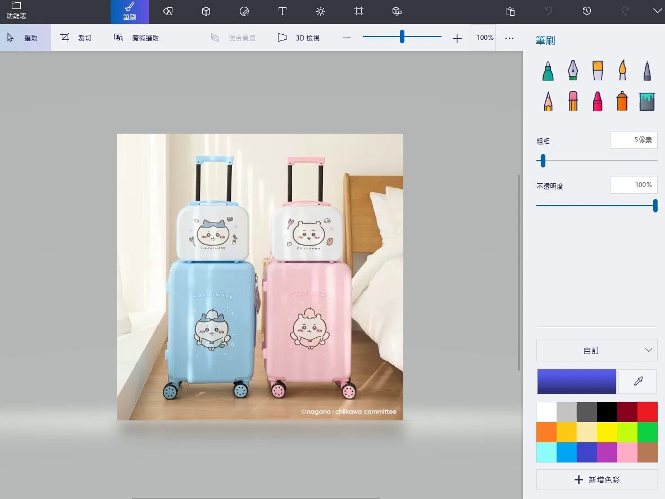The image size is (665, 499).
Task: Click the 粗細 thickness value field
Action: click(634, 140)
